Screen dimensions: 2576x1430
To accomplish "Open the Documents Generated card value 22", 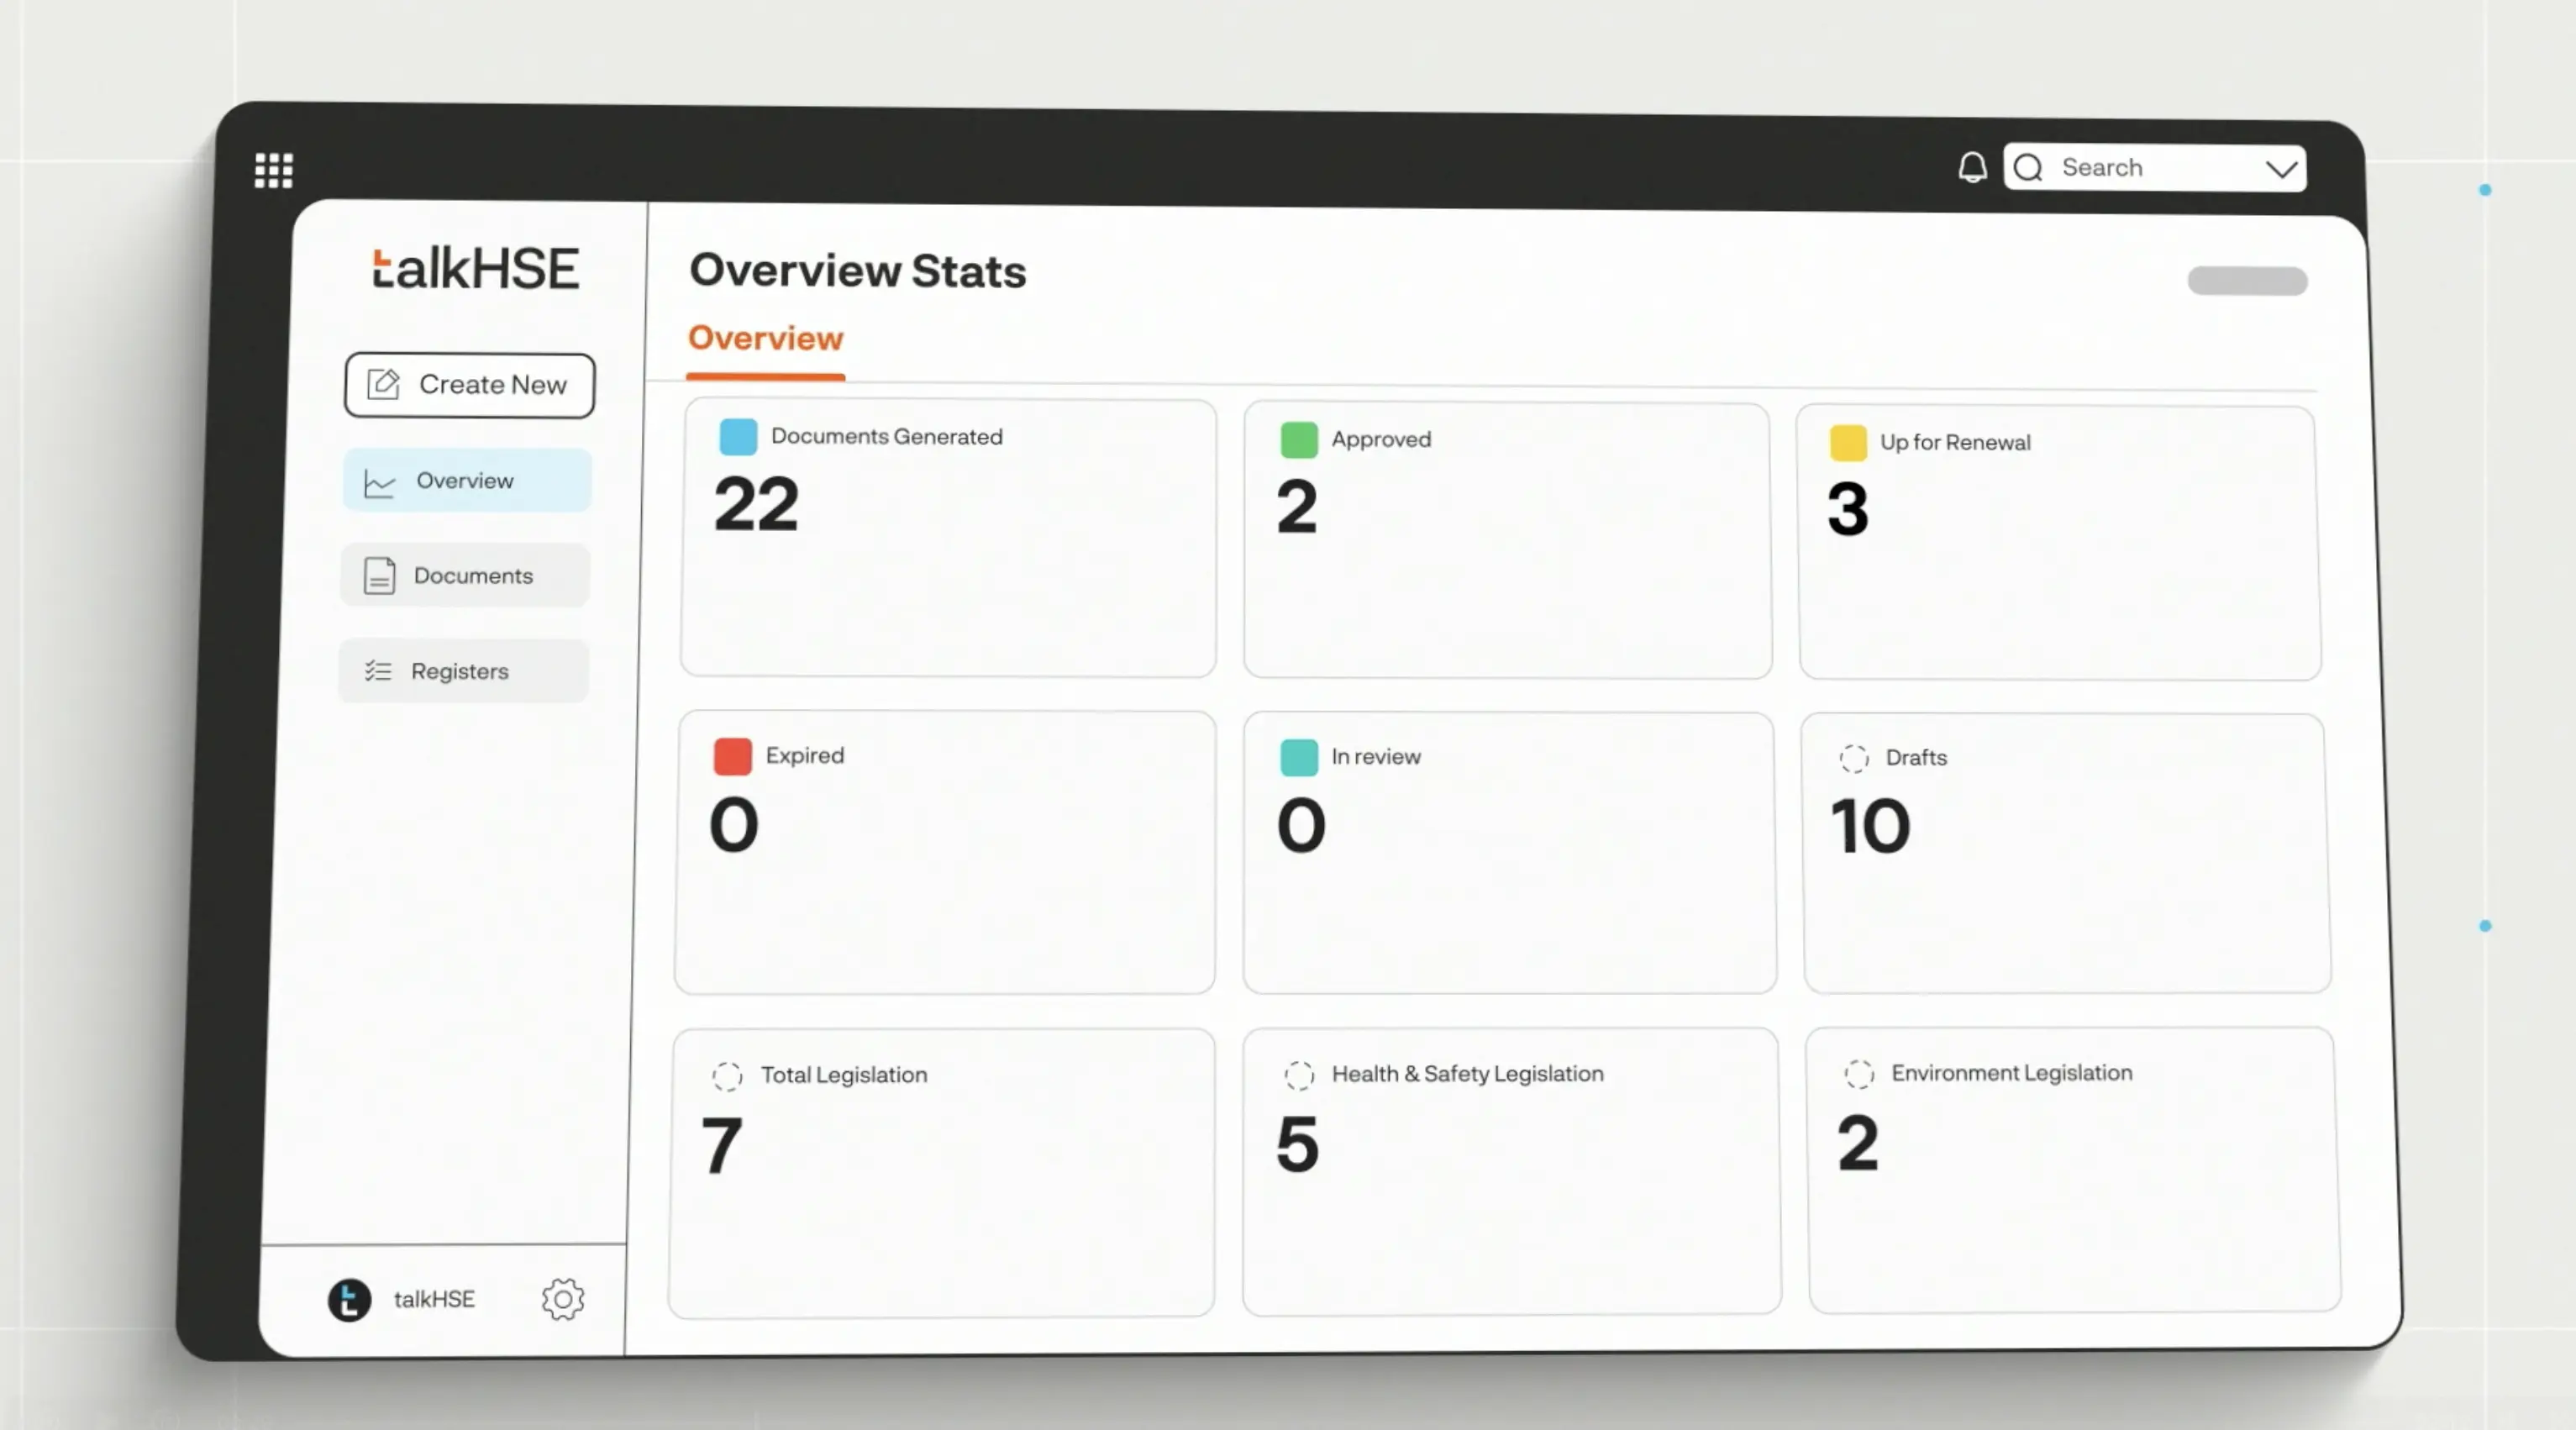I will (756, 503).
